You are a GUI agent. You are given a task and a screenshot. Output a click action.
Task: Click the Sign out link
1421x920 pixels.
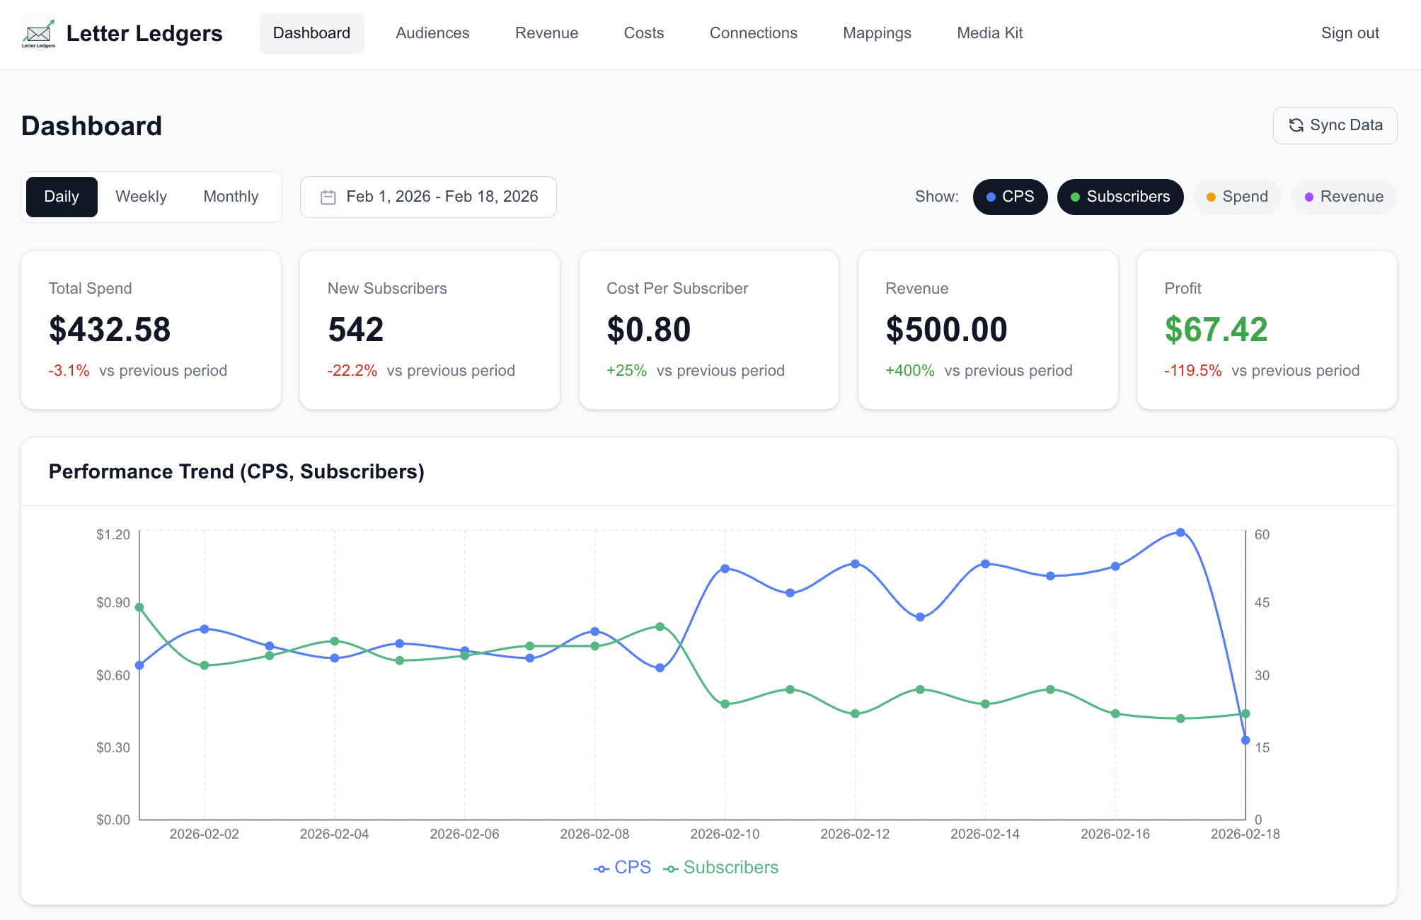tap(1350, 33)
